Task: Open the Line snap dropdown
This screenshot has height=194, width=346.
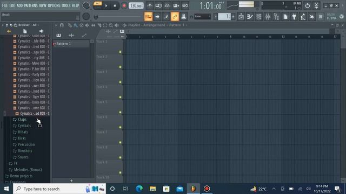Action: click(x=202, y=17)
